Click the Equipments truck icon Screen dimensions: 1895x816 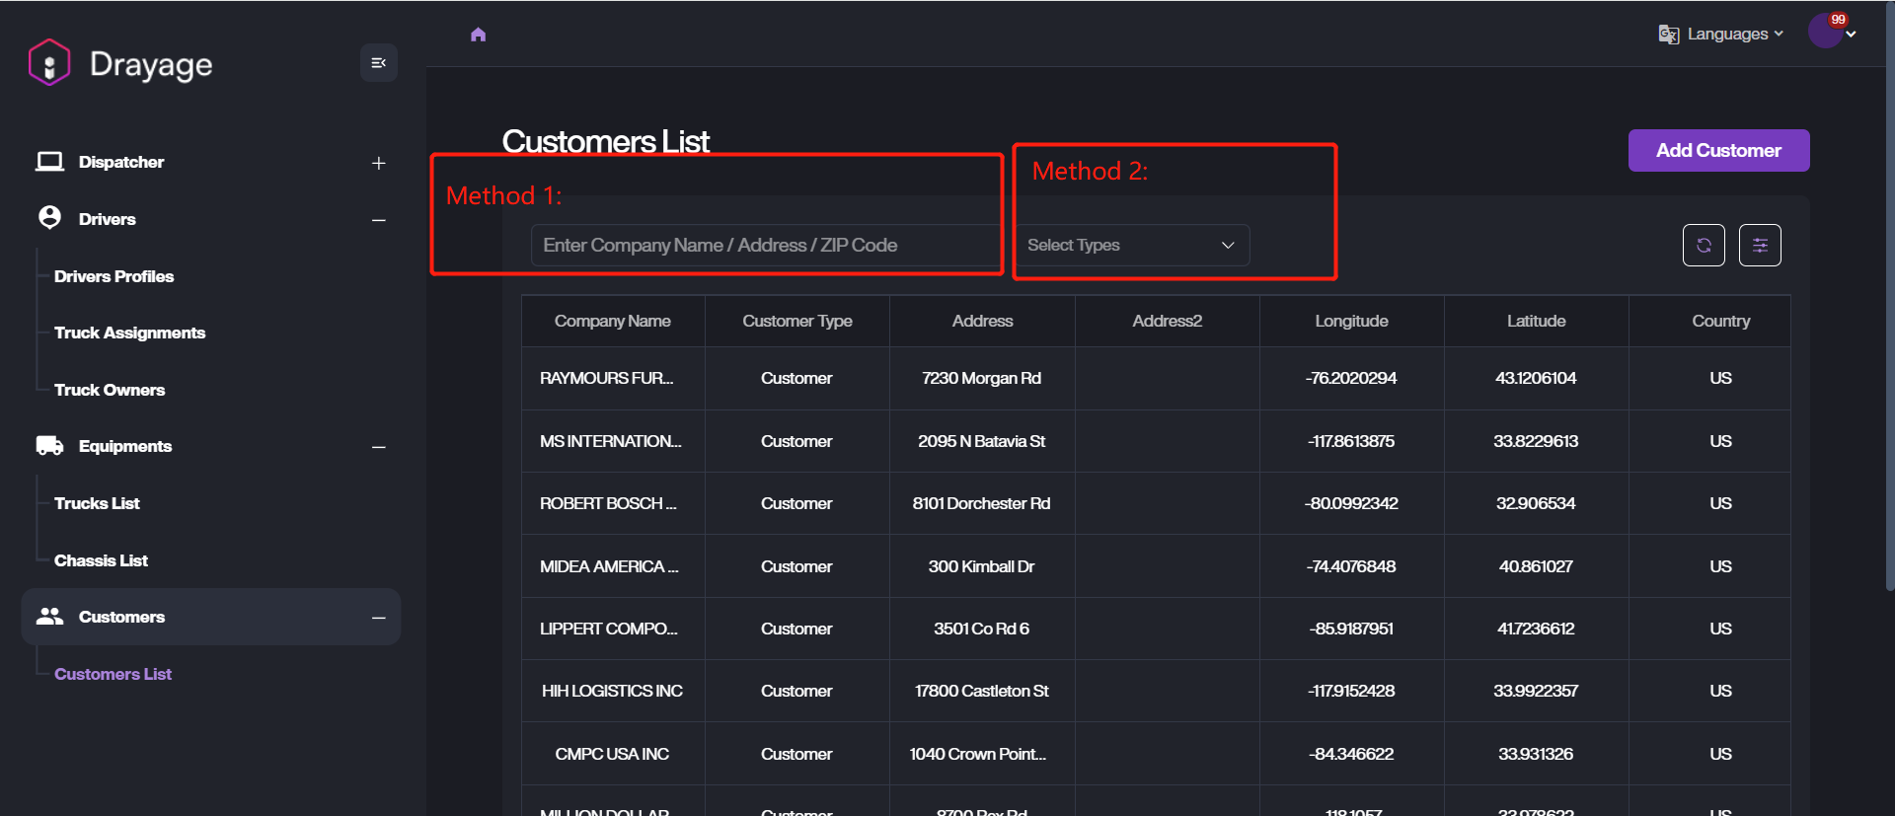[x=49, y=446]
